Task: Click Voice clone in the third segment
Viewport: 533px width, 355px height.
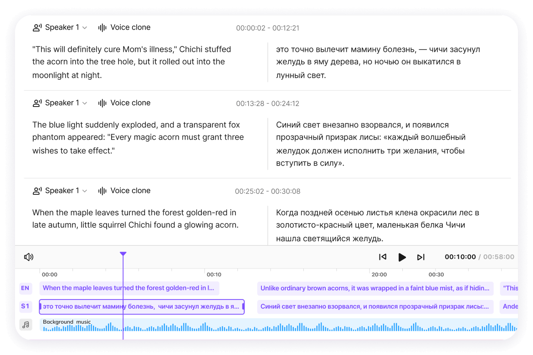Action: tap(130, 191)
